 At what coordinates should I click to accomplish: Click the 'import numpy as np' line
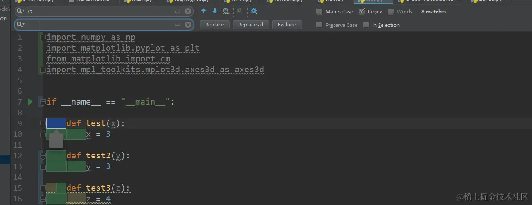coord(91,37)
